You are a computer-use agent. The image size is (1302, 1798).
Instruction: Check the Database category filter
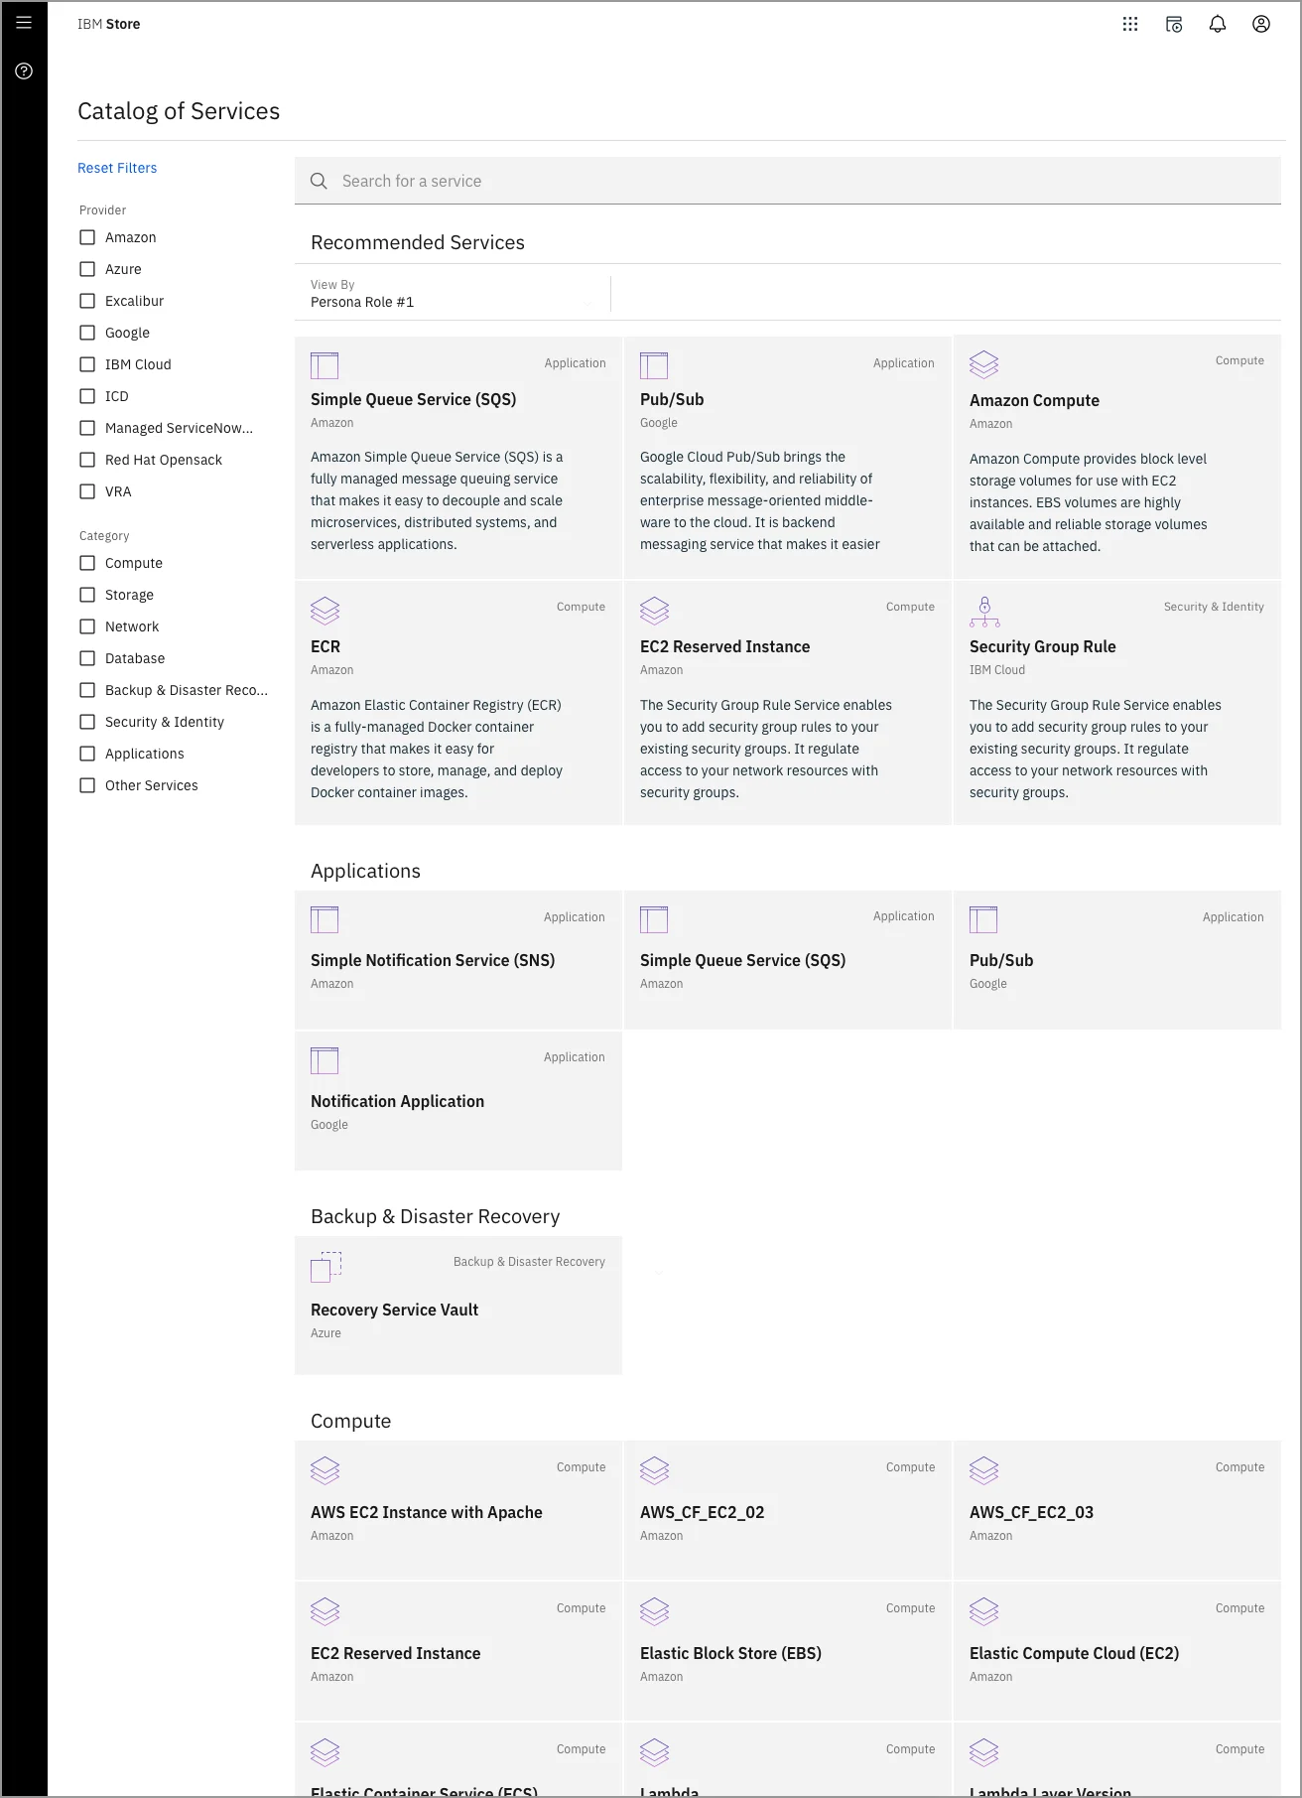pos(87,658)
